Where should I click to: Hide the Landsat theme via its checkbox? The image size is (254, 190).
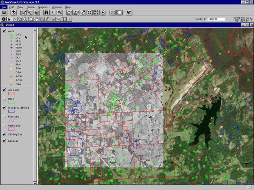[4, 141]
